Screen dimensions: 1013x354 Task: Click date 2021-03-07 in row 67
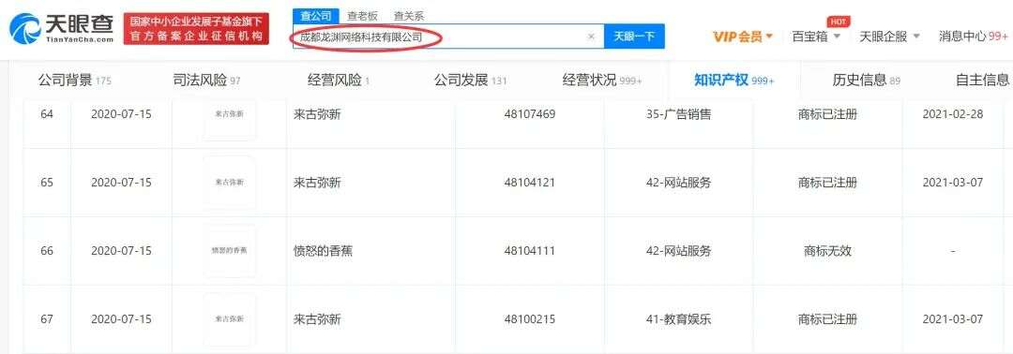click(952, 319)
